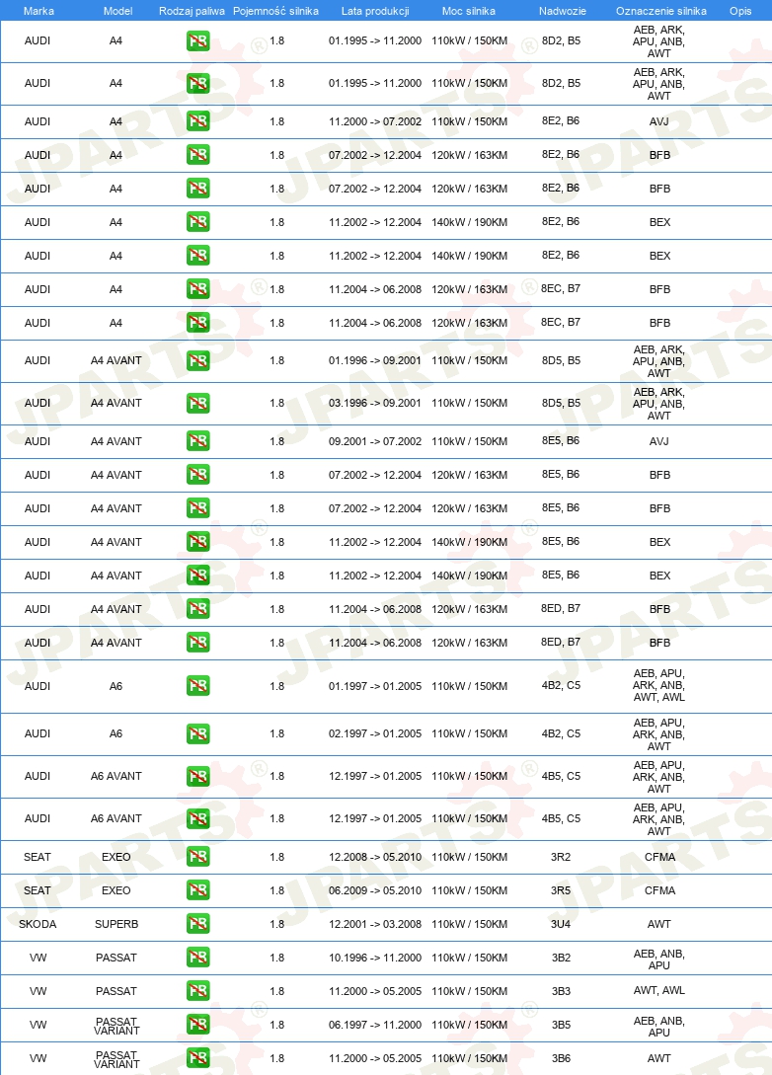Viewport: 772px width, 1075px height.
Task: Select the engine code cell AWT, AWL for Passat
Action: tap(658, 991)
